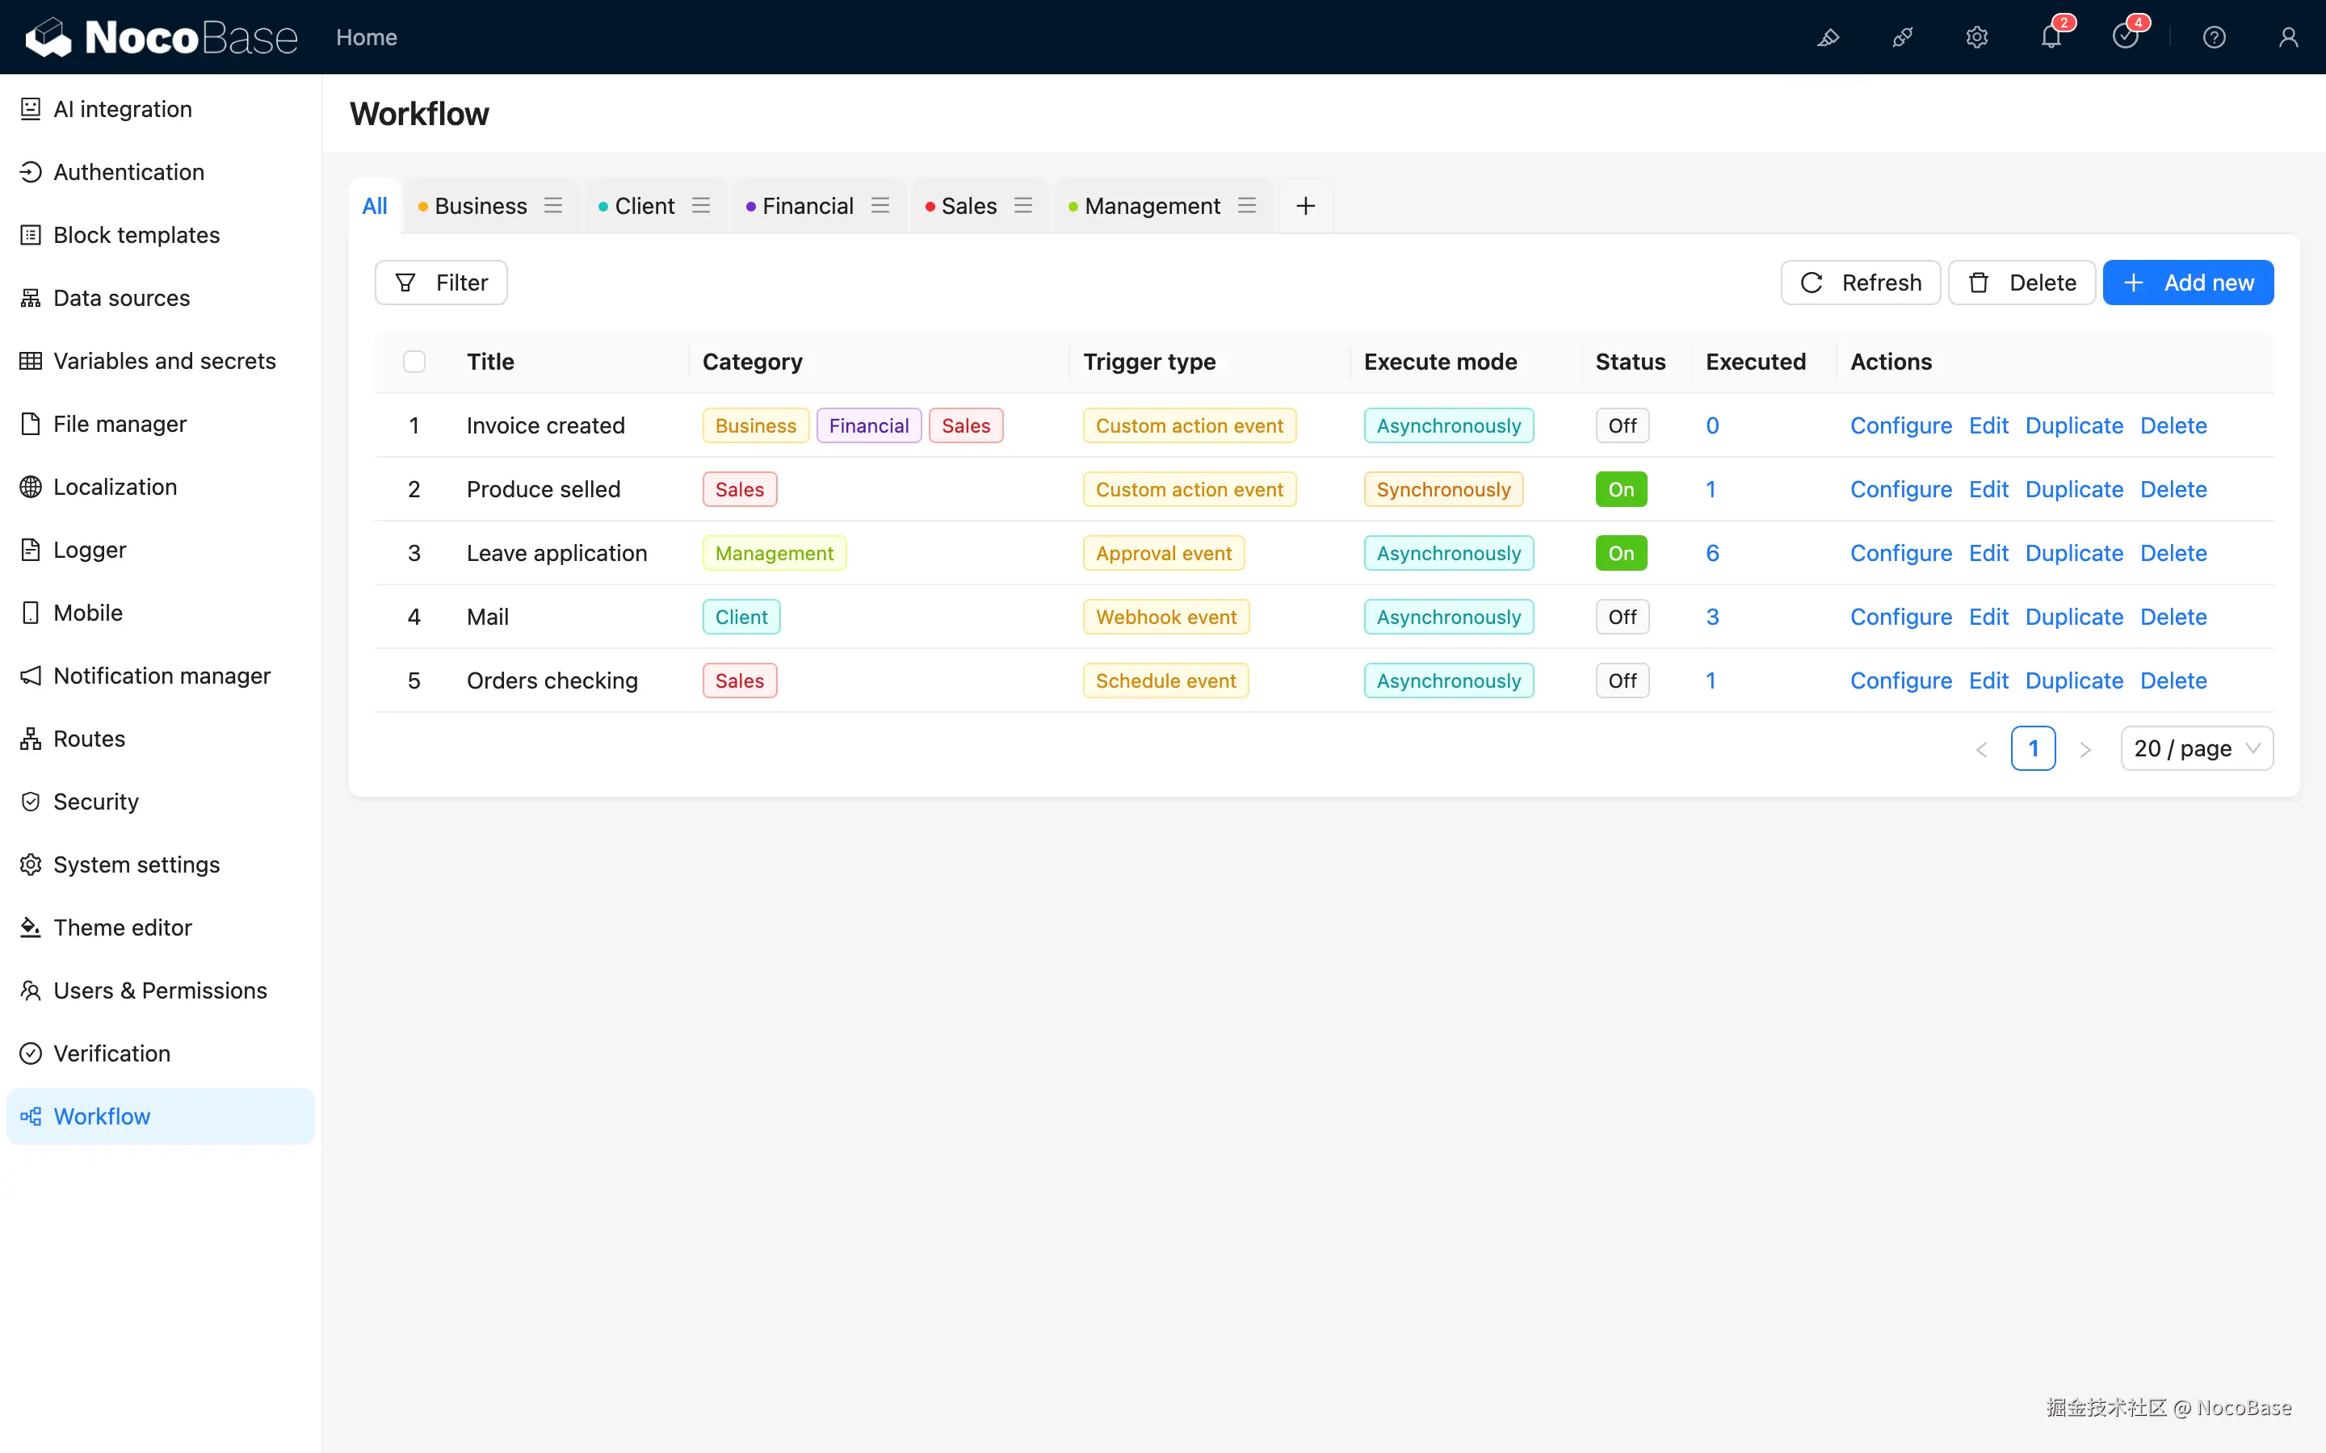Open the notifications bell icon
This screenshot has height=1453, width=2326.
(x=2050, y=37)
